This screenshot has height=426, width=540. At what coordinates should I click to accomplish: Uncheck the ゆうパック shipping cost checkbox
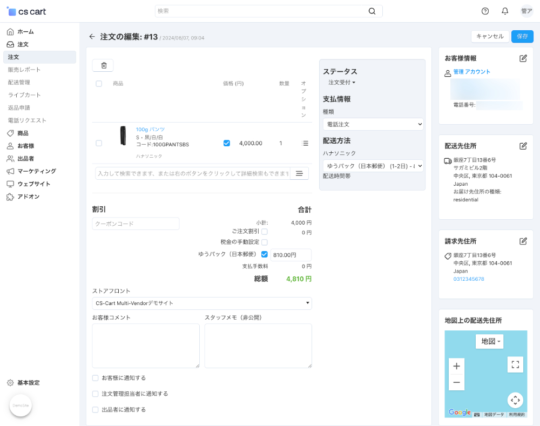click(265, 254)
